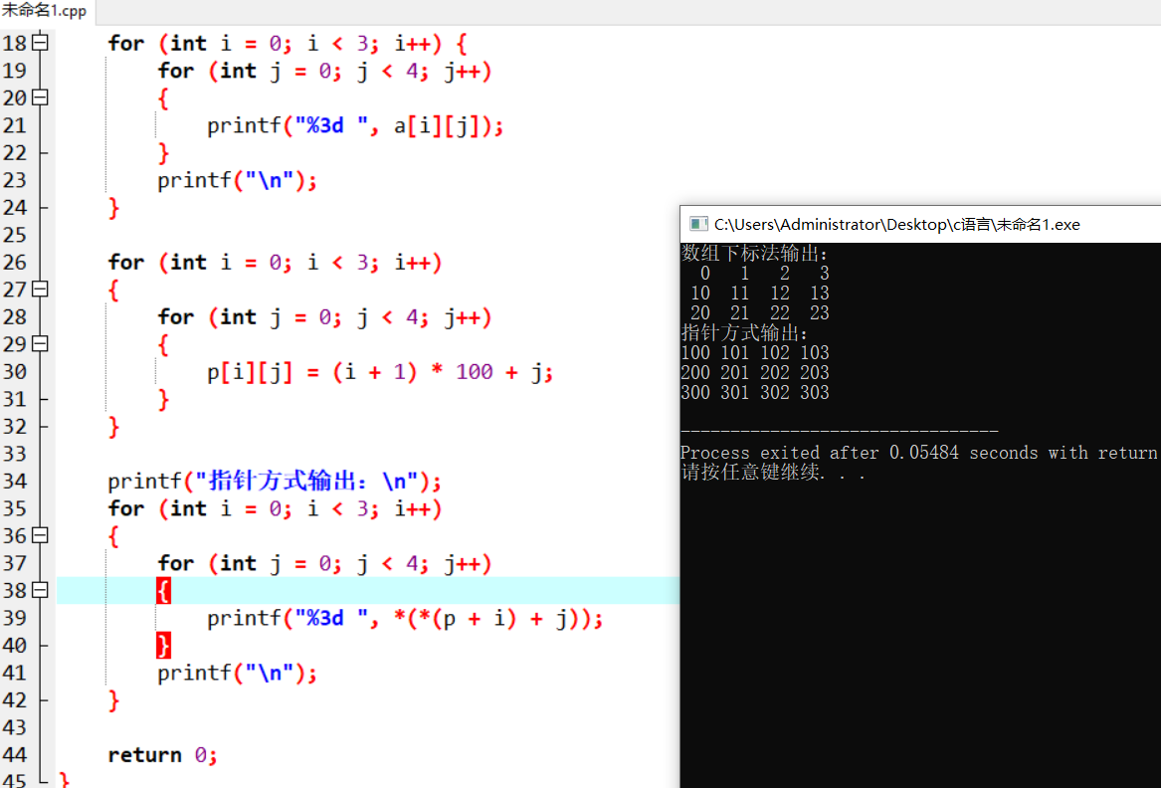Click the return 0; statement
Viewport: 1161px width, 788px height.
click(162, 755)
